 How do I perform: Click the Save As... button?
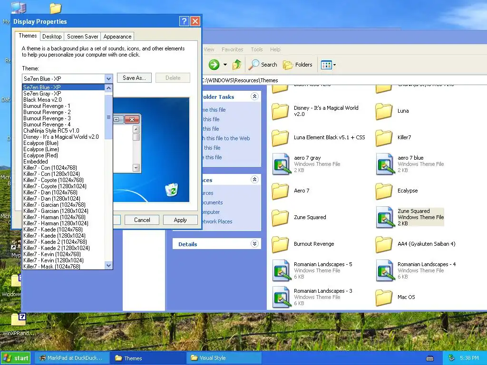[134, 78]
